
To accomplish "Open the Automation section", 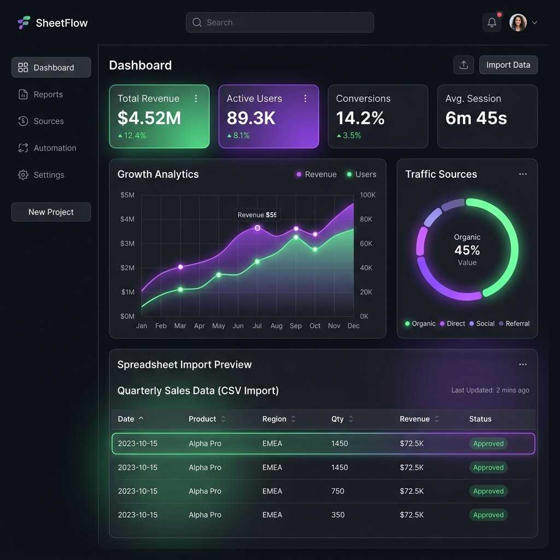I will point(51,148).
